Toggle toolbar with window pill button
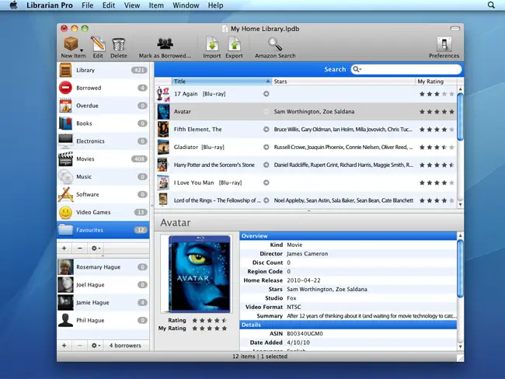 [454, 28]
